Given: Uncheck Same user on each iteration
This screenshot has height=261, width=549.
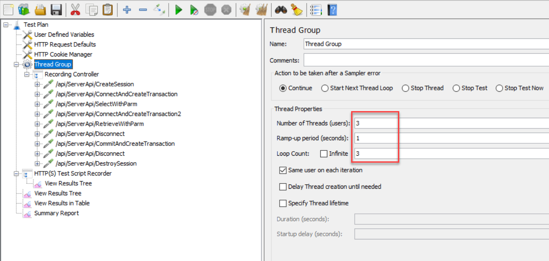Looking at the screenshot, I should click(283, 170).
